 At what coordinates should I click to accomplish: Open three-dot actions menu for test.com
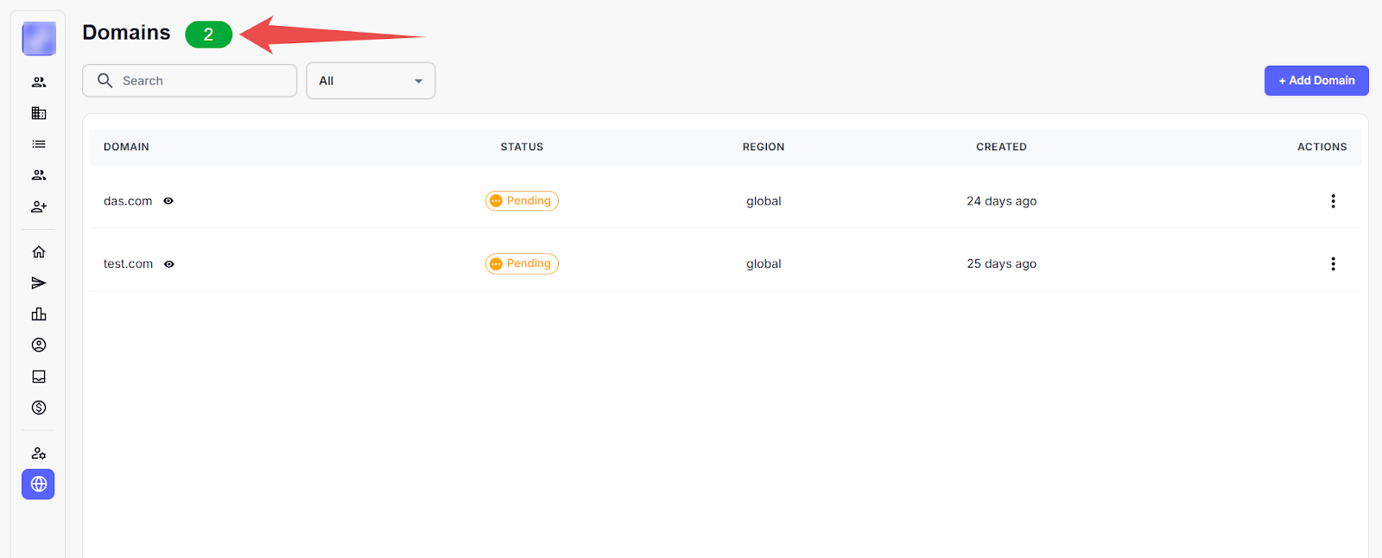[1333, 264]
